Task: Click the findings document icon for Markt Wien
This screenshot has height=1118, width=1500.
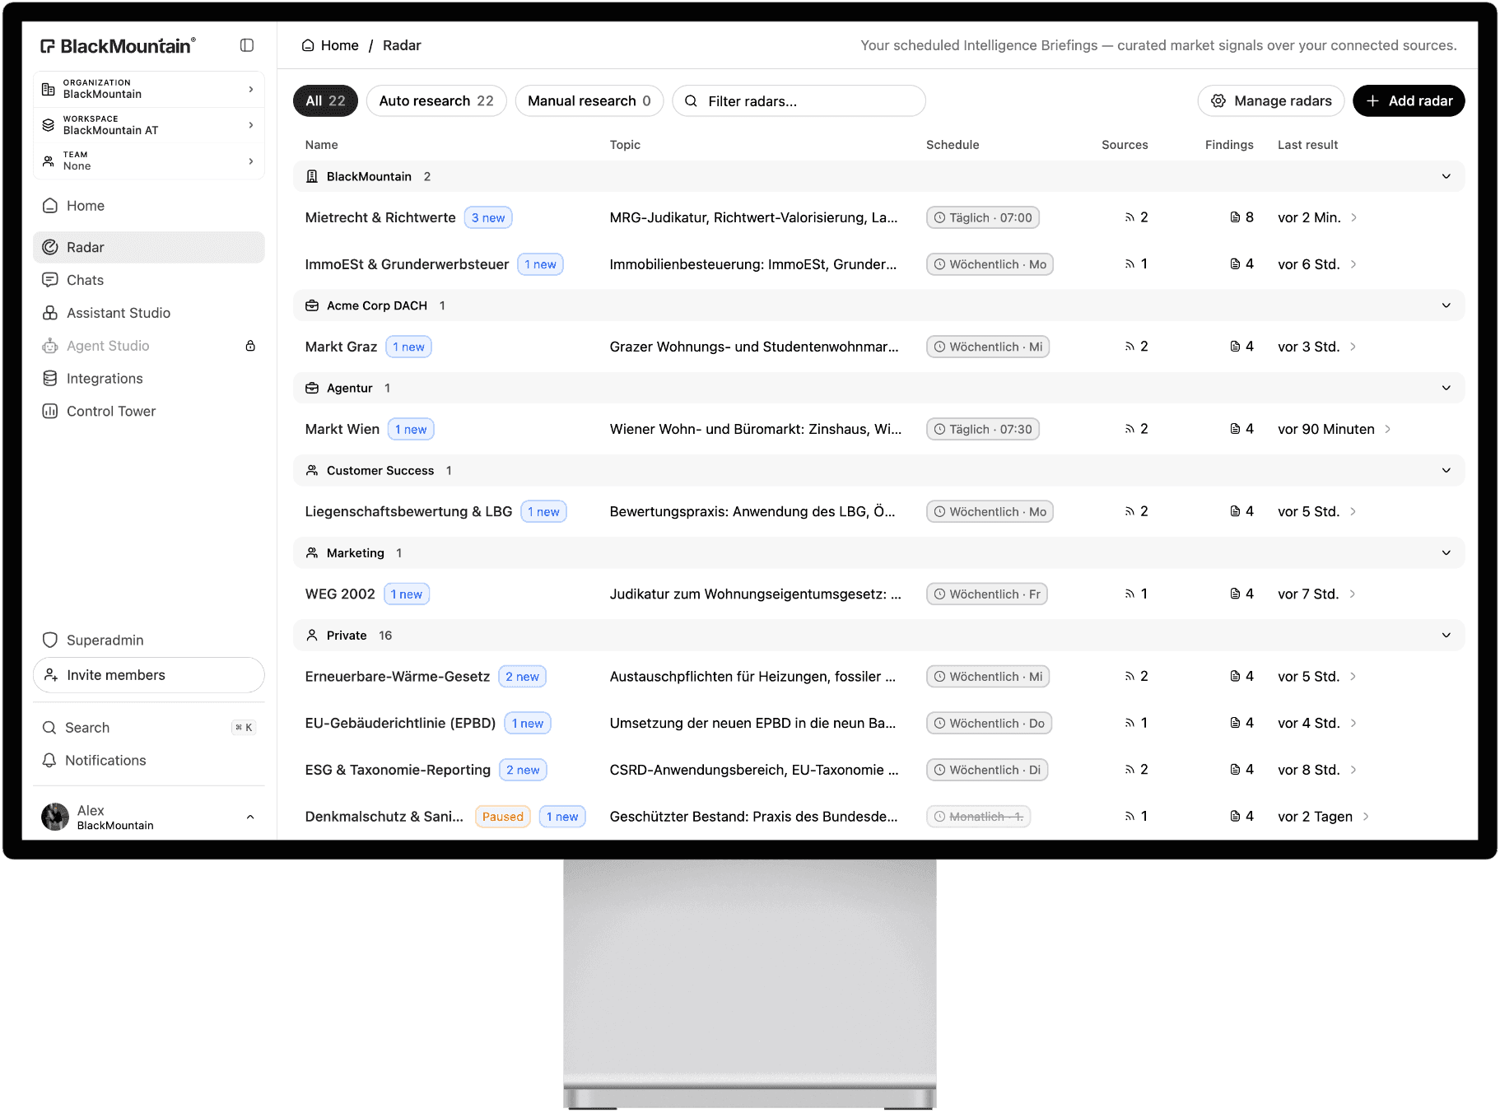Action: 1235,429
